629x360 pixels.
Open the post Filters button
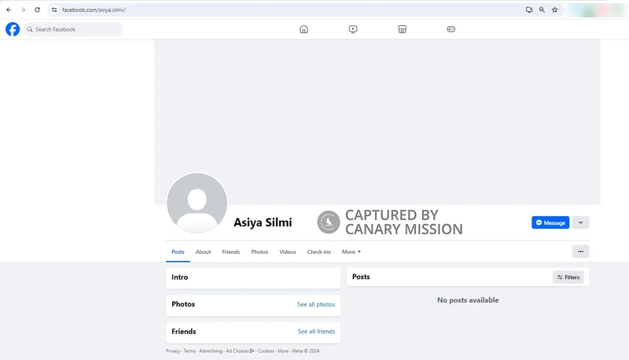click(568, 277)
